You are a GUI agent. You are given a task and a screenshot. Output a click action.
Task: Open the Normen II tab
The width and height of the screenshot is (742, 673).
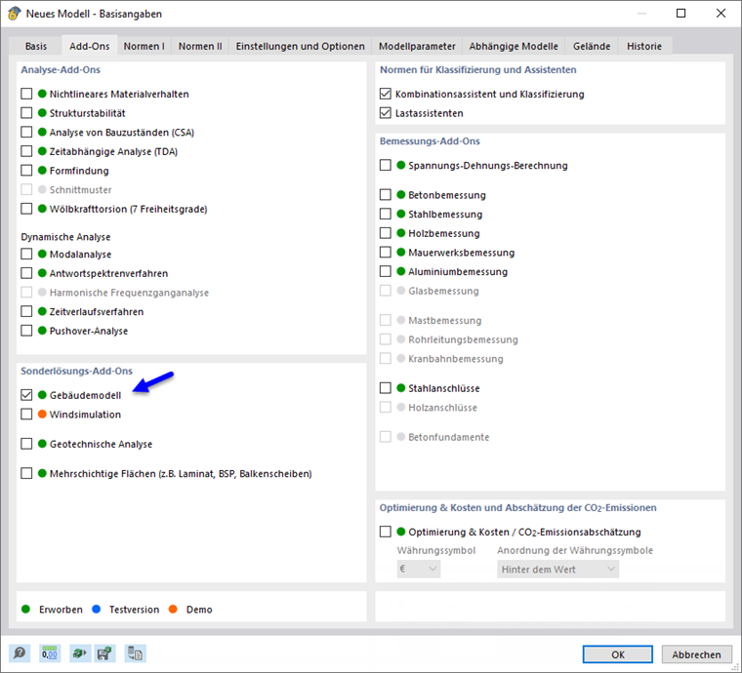pos(200,46)
